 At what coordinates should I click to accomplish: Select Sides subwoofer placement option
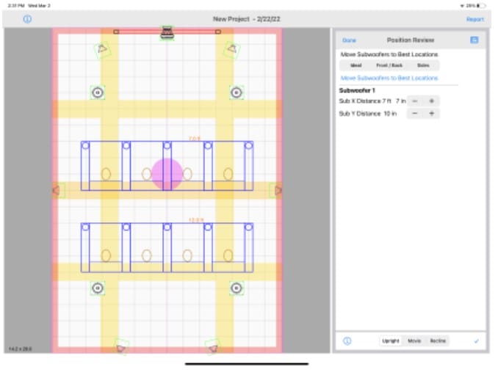(x=423, y=65)
